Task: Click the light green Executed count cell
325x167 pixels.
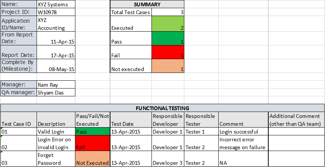Action: 168,24
